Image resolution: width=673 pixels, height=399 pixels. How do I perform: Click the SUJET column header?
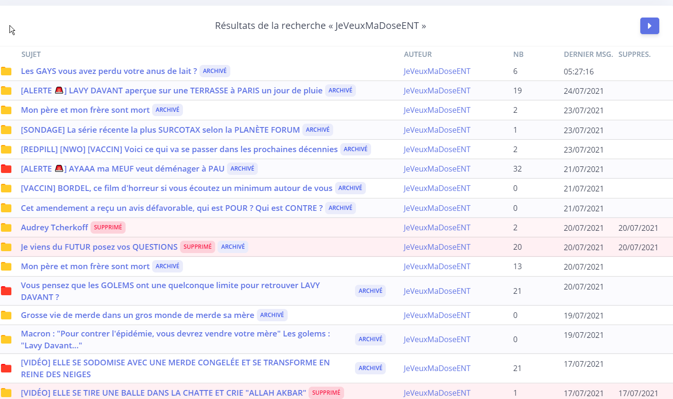point(31,54)
